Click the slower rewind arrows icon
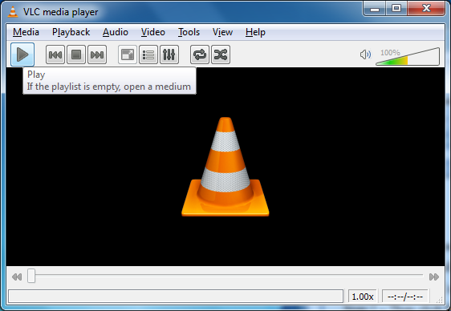This screenshot has height=311, width=451. [x=17, y=277]
